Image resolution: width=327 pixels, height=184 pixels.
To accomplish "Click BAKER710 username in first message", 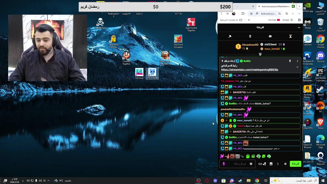I will point(239,92).
